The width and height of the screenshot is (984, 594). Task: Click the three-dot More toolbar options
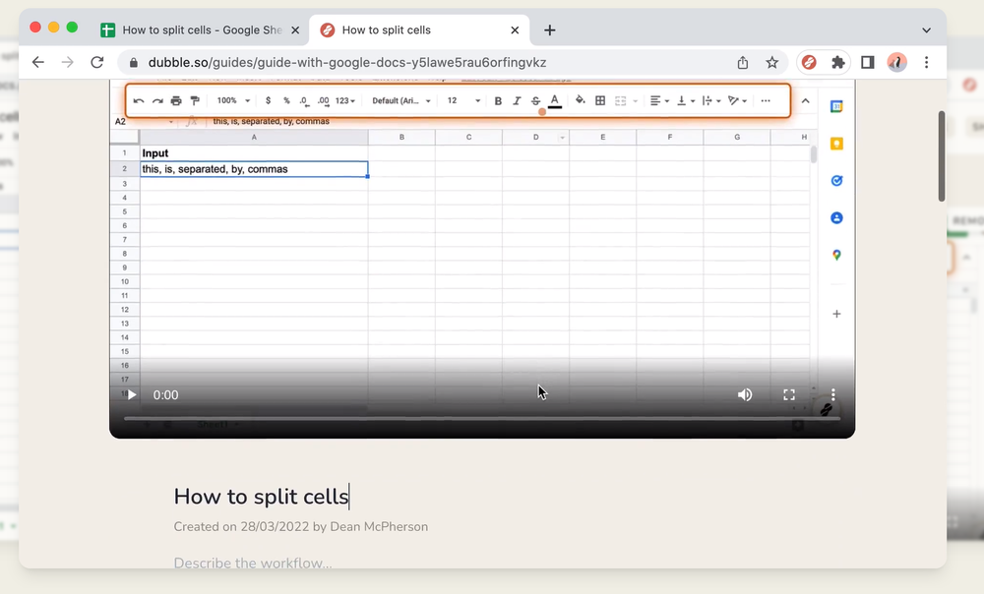point(766,101)
